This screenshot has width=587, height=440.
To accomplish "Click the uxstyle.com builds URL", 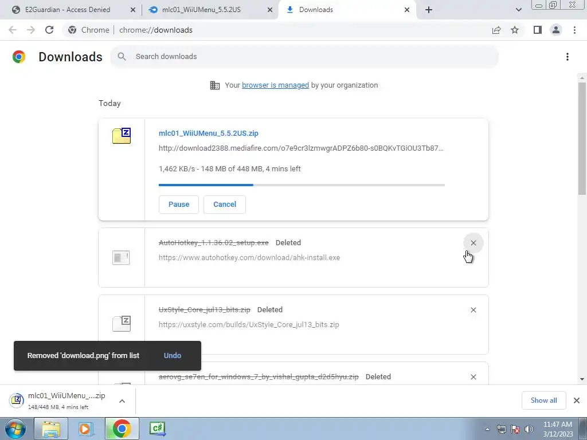I will coord(249,324).
